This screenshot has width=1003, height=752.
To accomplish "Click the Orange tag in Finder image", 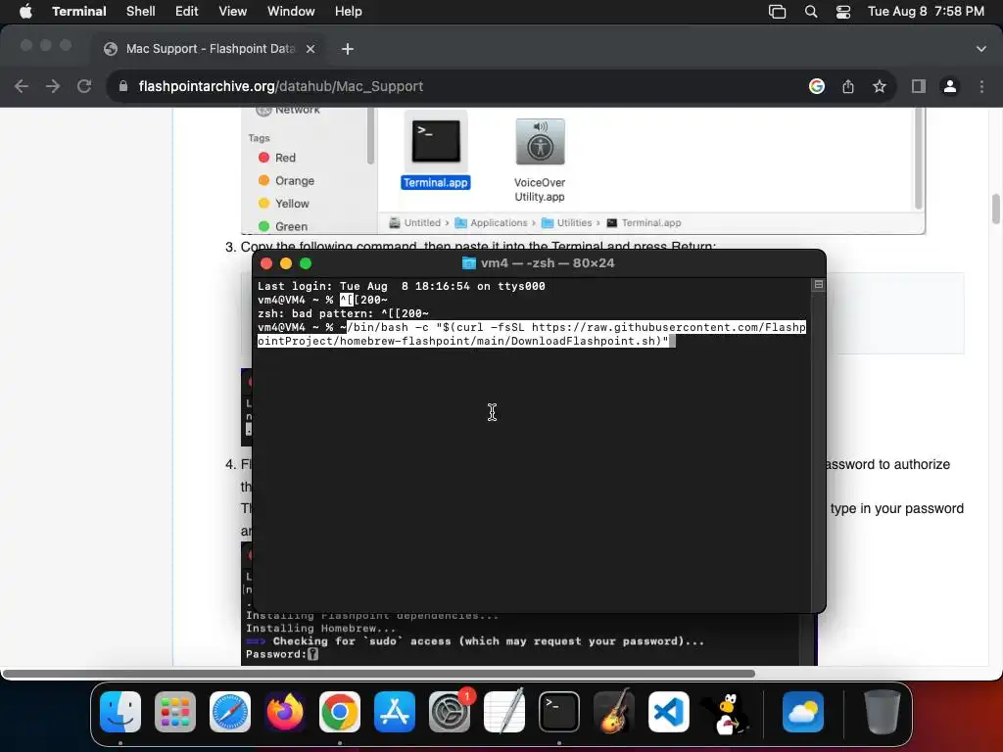I will coord(286,180).
